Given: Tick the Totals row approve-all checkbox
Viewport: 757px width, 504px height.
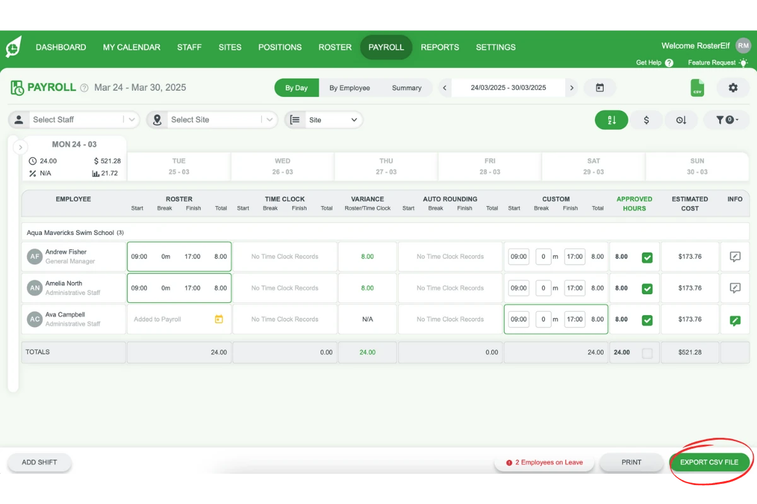Looking at the screenshot, I should pyautogui.click(x=647, y=353).
